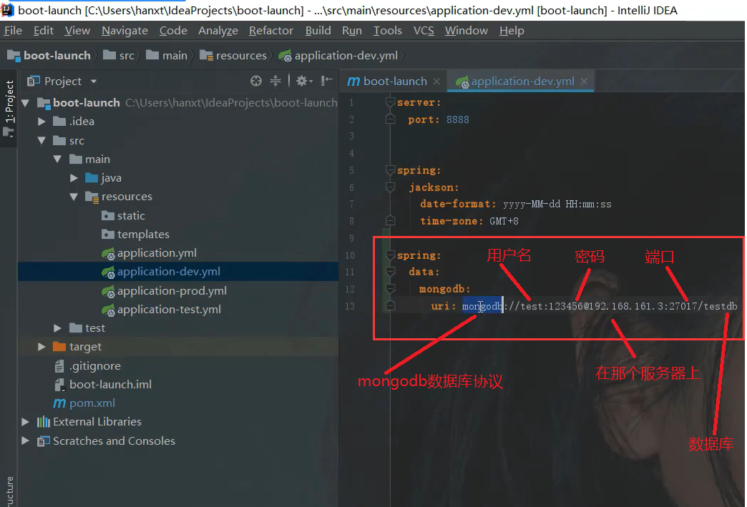Select application-dev.yml in the project tree
This screenshot has height=507, width=747.
[178, 271]
